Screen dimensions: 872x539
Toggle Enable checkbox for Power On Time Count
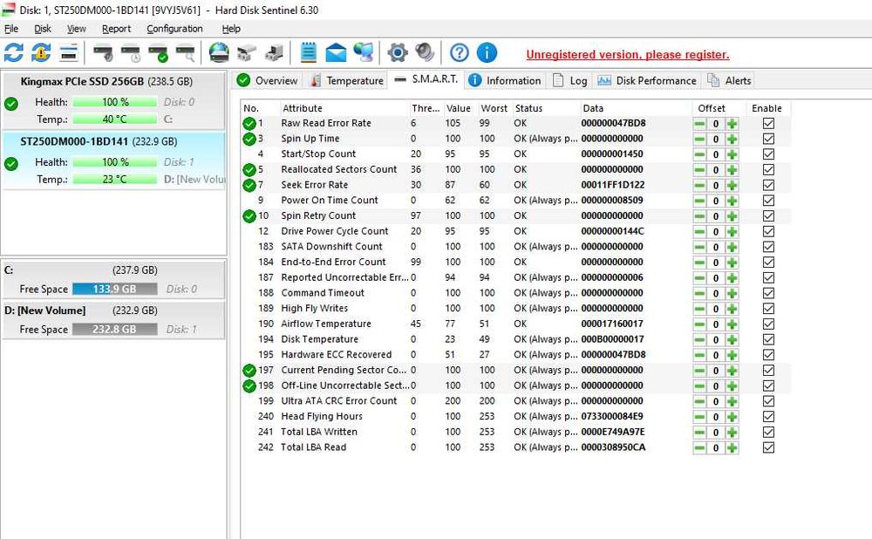click(768, 201)
